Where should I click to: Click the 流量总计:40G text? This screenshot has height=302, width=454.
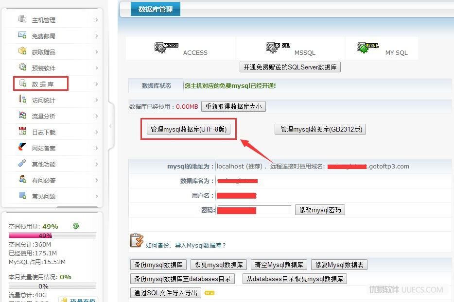[x=28, y=295]
